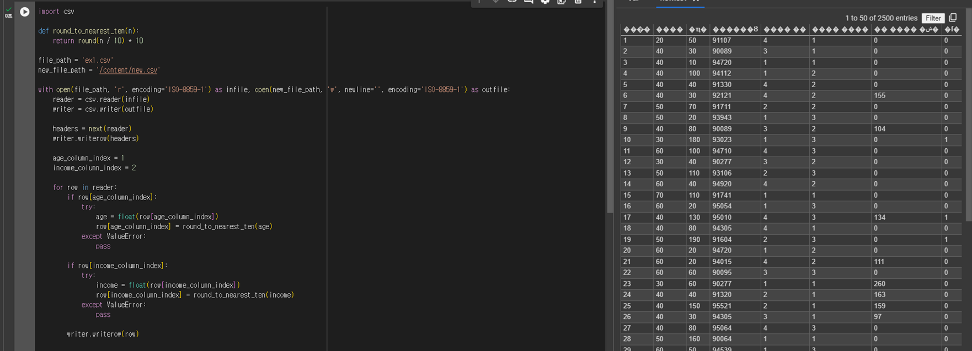This screenshot has width=972, height=351.
Task: Select table cell with value 155
Action: (906, 95)
